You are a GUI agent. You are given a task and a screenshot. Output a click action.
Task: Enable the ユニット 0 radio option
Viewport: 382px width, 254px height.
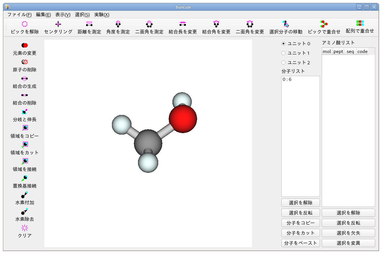click(284, 43)
